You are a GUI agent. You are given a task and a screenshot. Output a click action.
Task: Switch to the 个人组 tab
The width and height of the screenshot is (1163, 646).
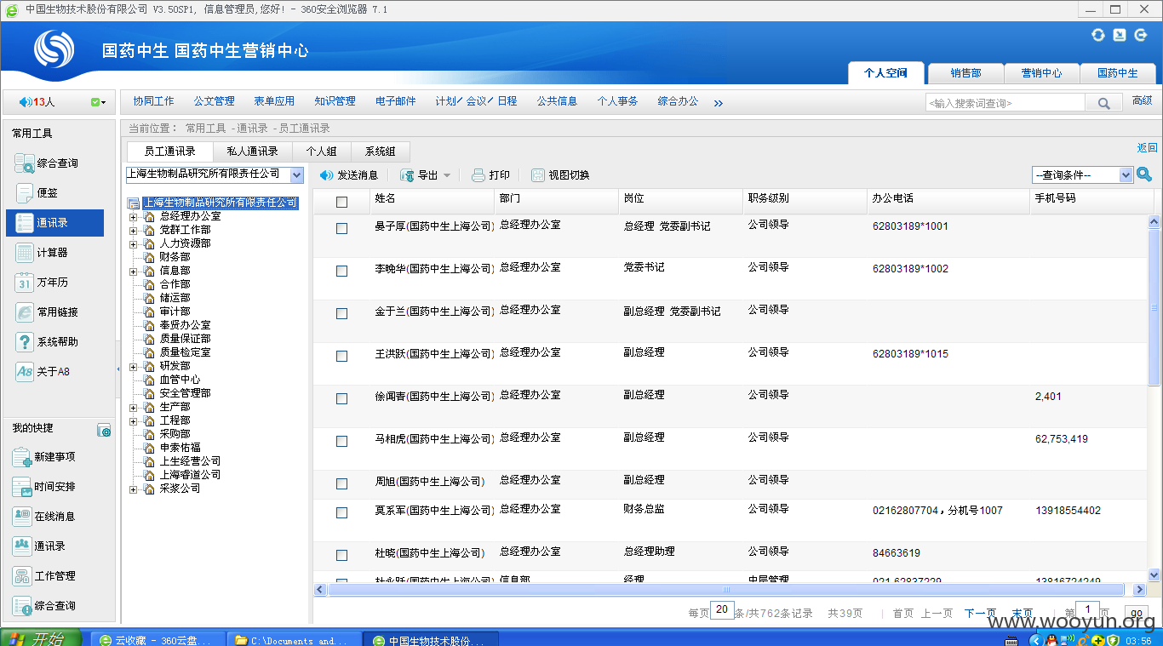coord(321,151)
